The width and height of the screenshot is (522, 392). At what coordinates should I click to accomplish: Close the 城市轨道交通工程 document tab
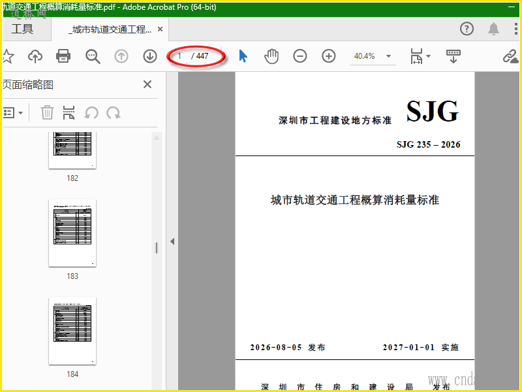coord(160,29)
